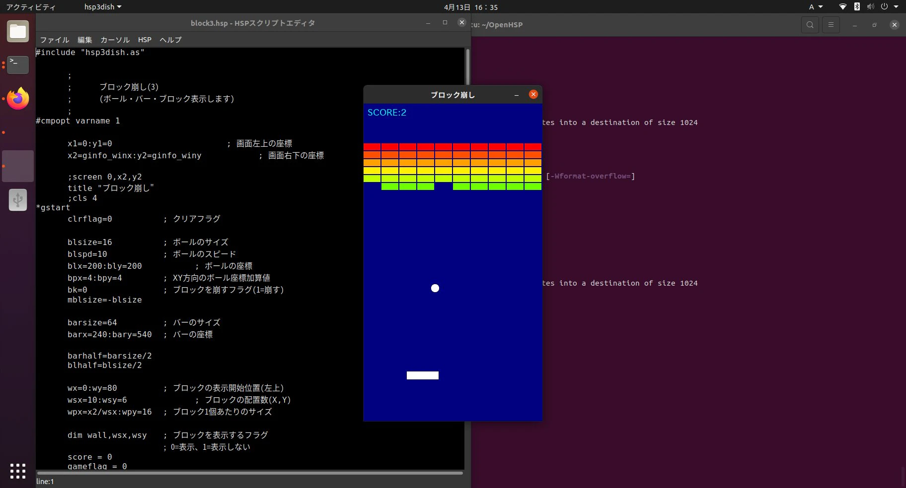
Task: Open Terminal from the dock
Action: 18,64
